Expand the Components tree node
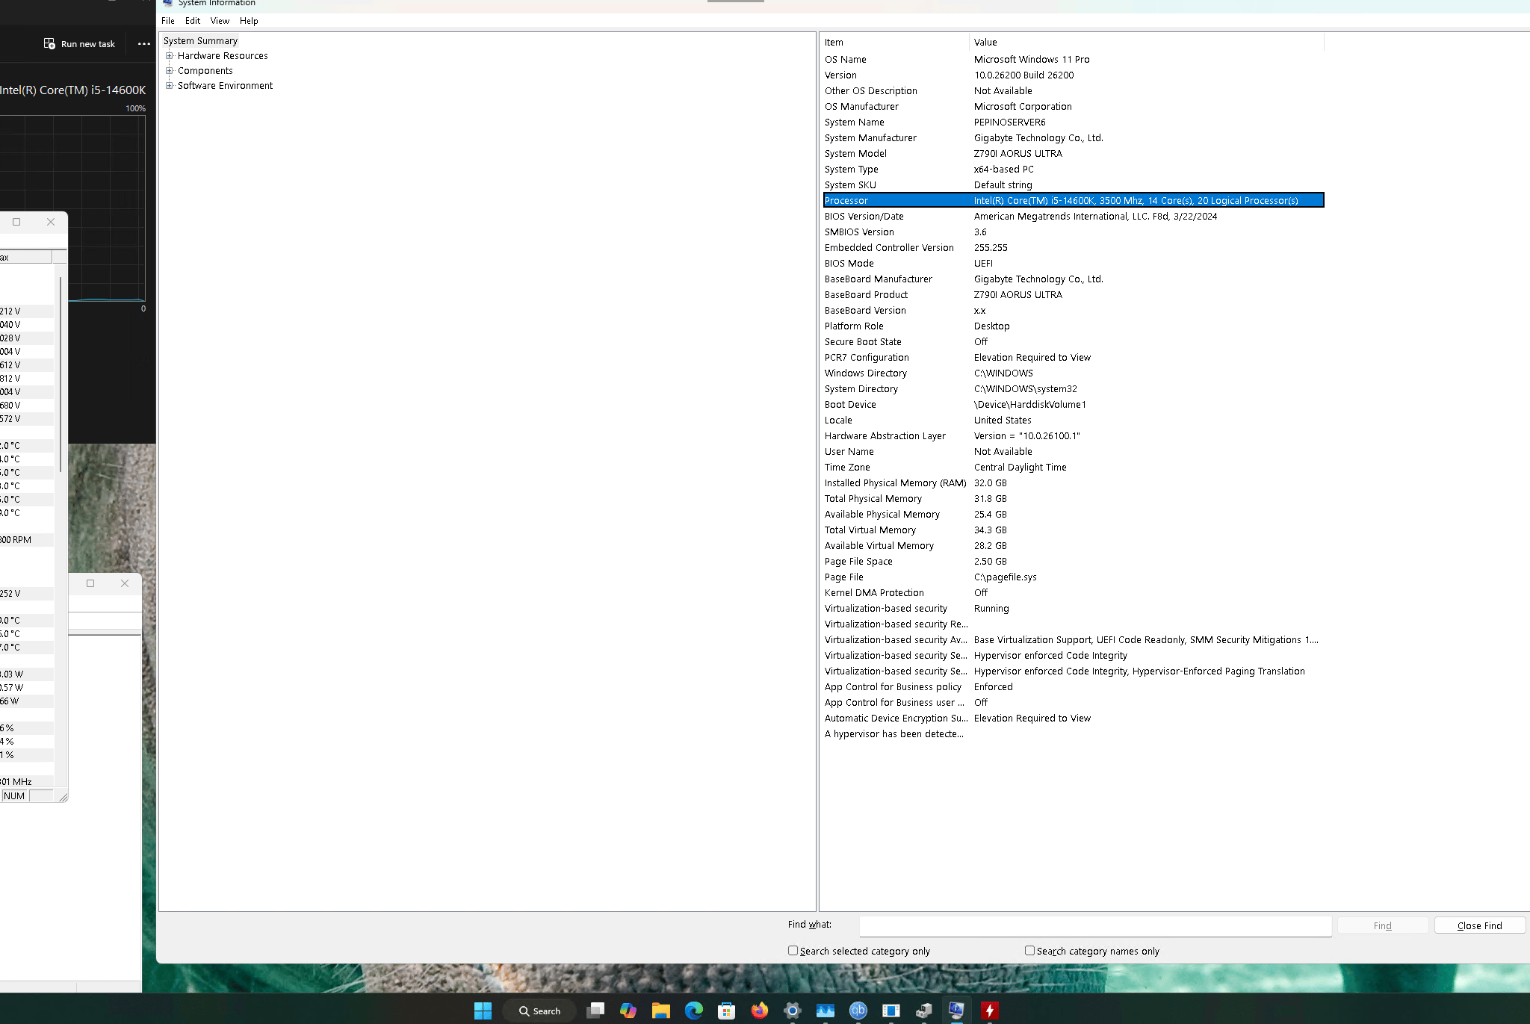1530x1024 pixels. (170, 71)
